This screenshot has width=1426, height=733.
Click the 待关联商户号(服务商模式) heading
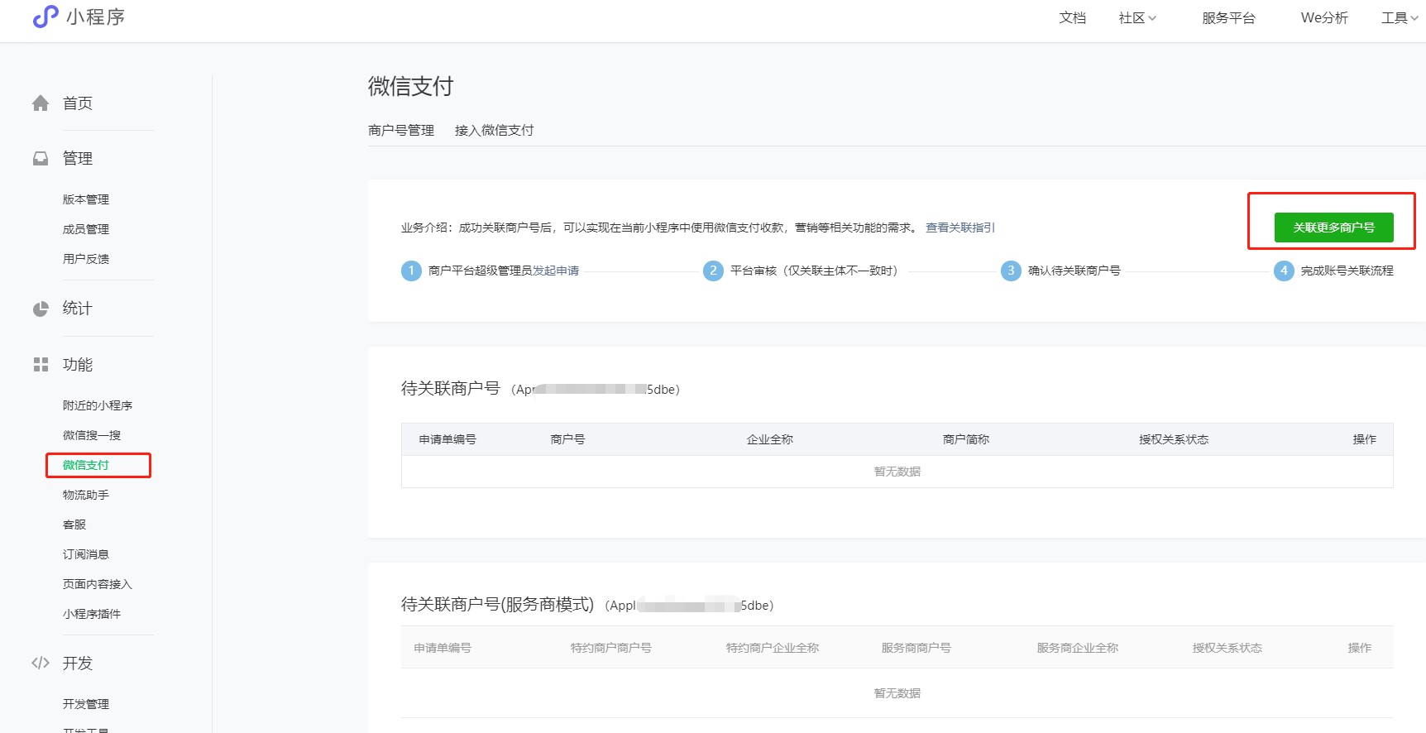pyautogui.click(x=498, y=605)
